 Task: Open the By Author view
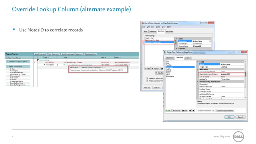[13, 79]
